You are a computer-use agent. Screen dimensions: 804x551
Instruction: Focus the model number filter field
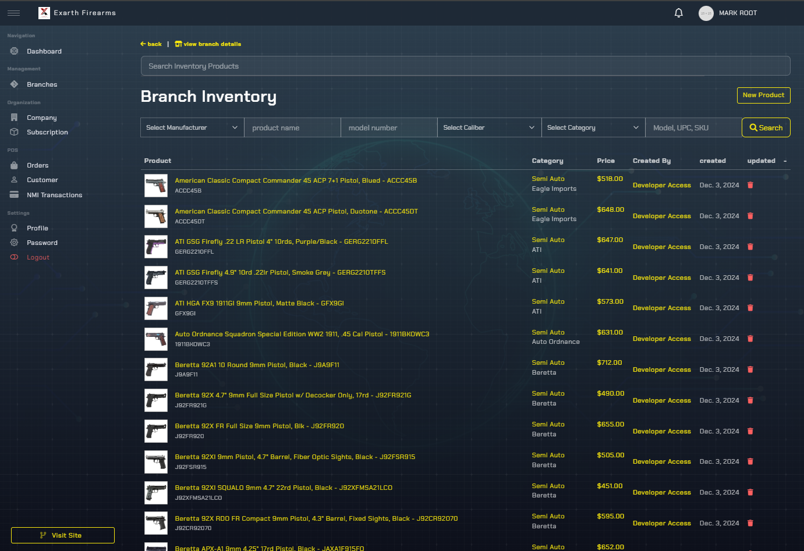(389, 127)
